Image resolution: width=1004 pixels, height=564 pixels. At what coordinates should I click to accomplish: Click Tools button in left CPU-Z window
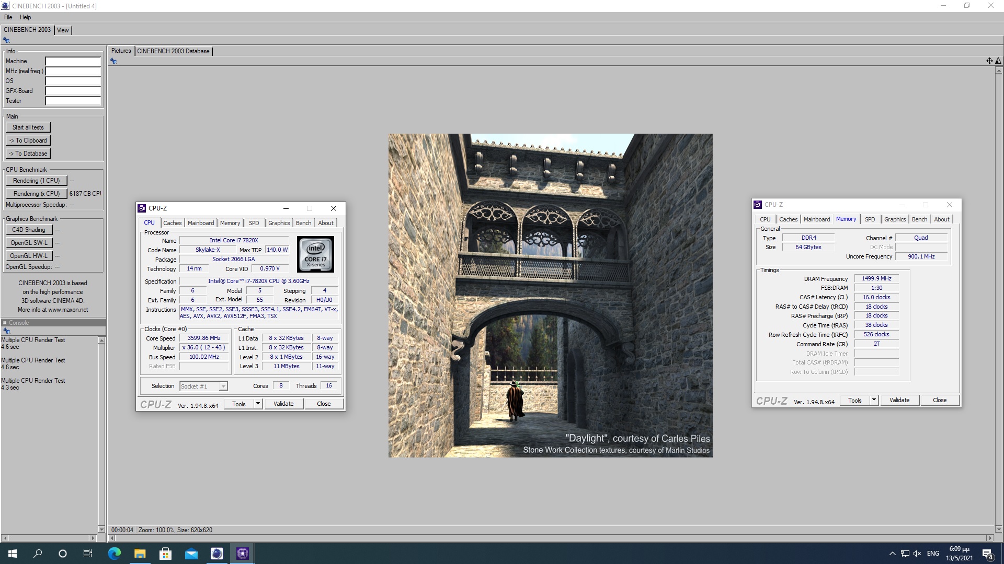(239, 404)
